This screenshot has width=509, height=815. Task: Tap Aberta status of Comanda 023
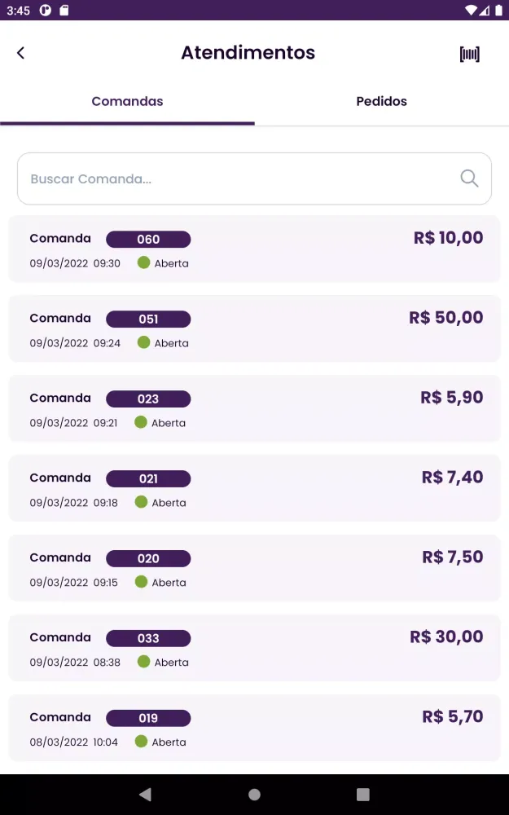(x=169, y=423)
